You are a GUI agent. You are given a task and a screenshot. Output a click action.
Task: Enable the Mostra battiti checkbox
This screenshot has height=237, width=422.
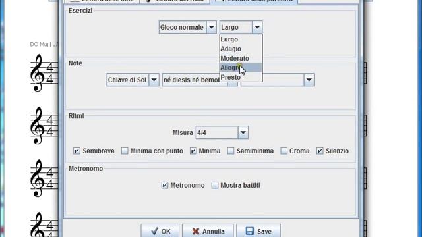click(x=214, y=185)
